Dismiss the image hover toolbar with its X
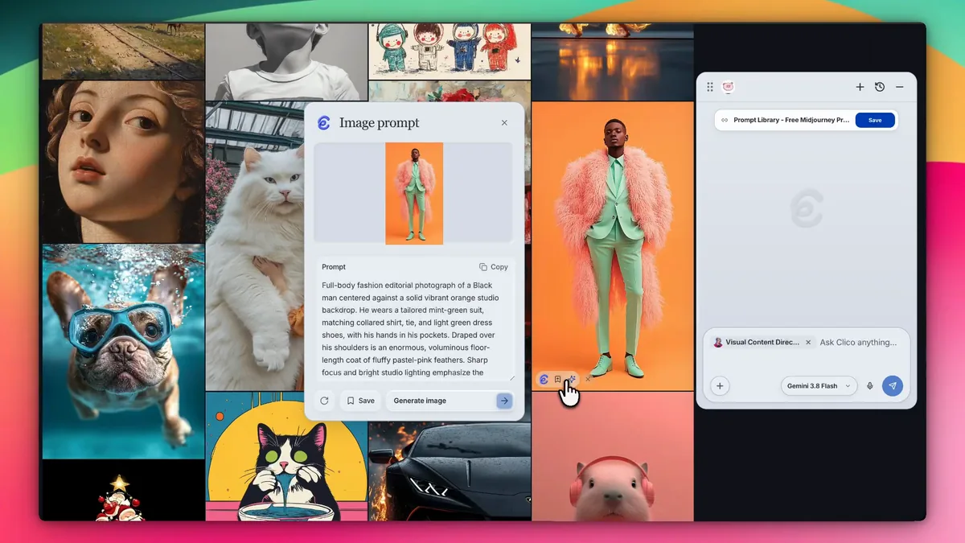 (588, 379)
